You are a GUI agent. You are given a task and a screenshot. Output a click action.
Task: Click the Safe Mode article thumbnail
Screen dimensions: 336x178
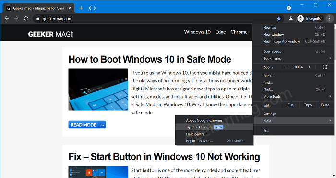(x=98, y=89)
